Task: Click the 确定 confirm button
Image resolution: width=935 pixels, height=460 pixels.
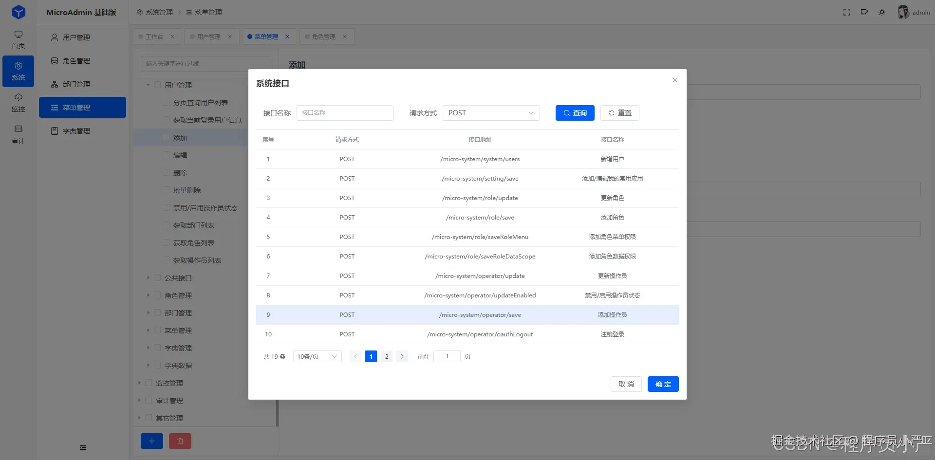Action: [x=662, y=384]
